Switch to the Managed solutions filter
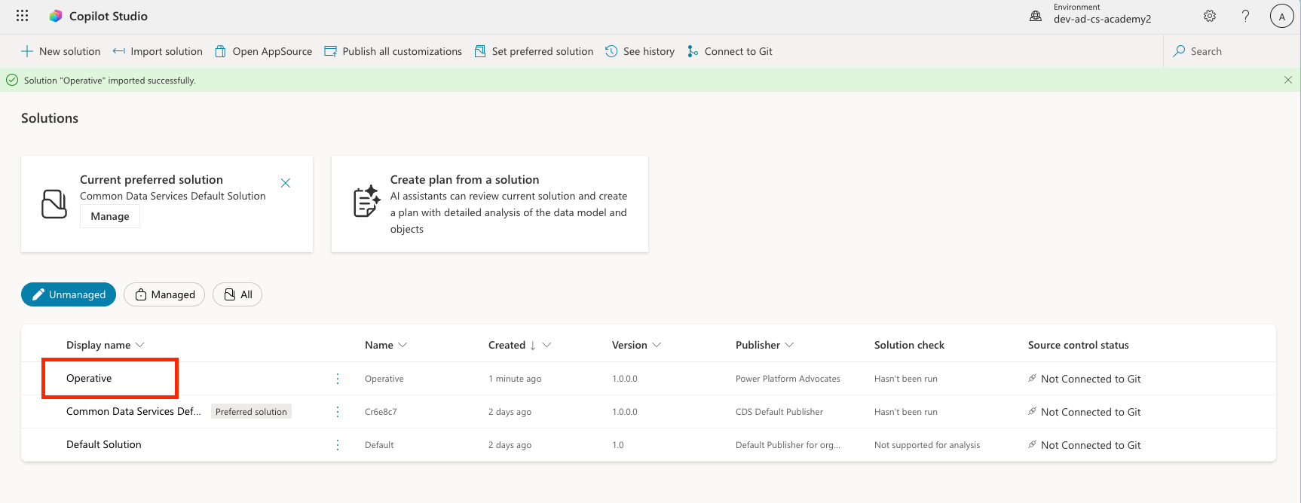 164,294
